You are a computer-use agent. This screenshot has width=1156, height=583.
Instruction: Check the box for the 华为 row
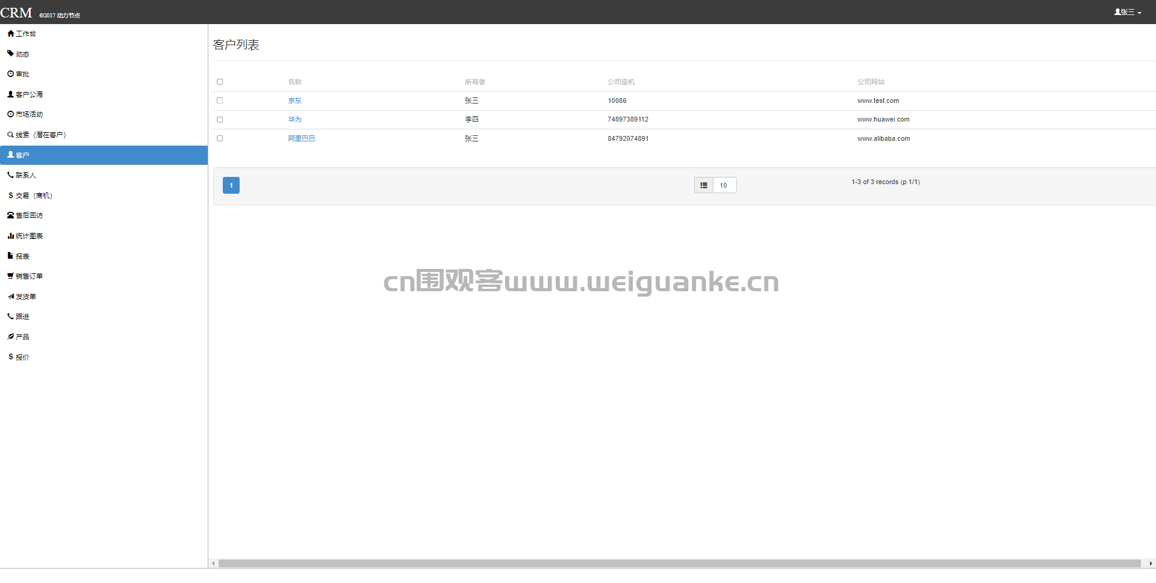pos(220,120)
